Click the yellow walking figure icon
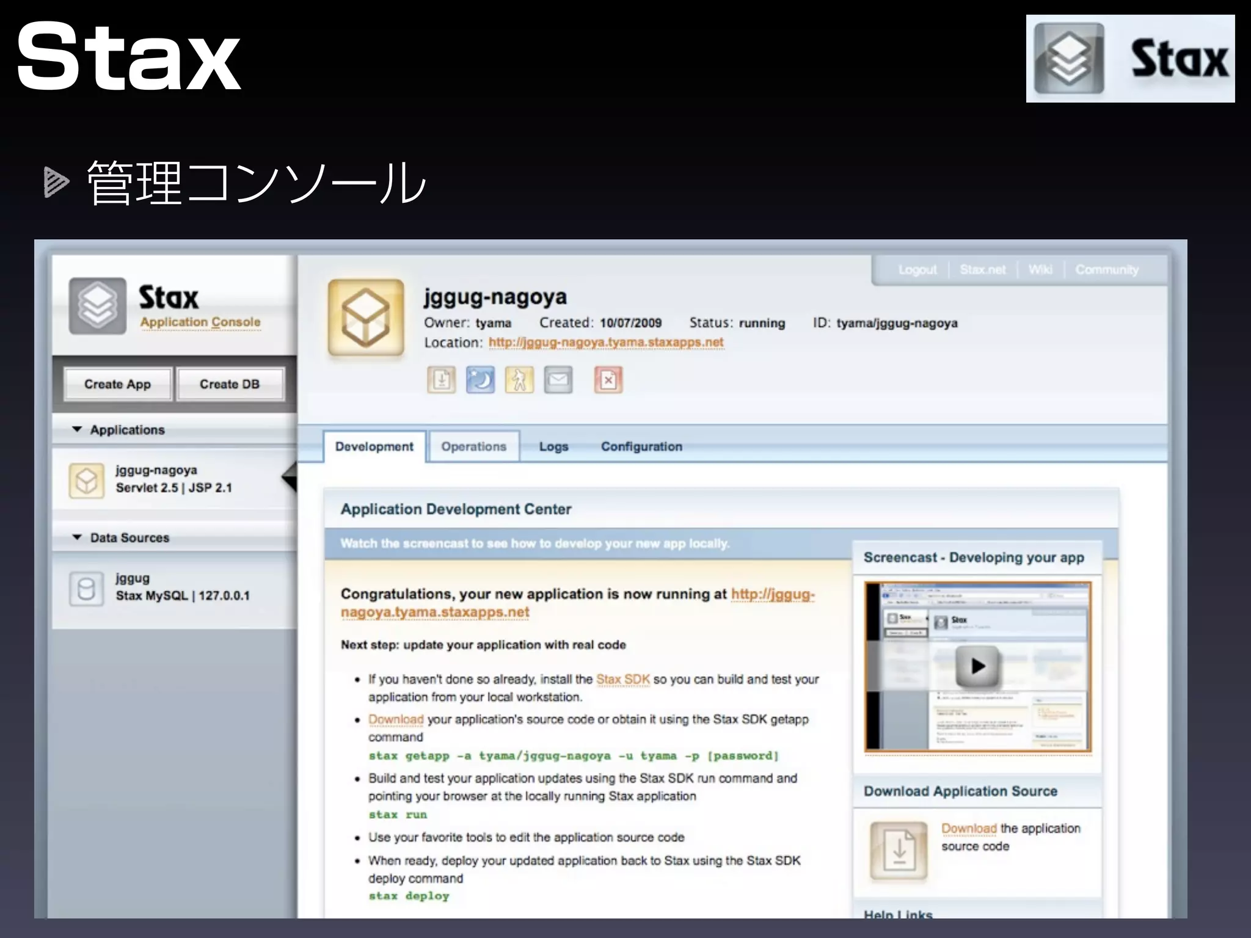Screen dimensions: 1251x938 click(x=519, y=380)
